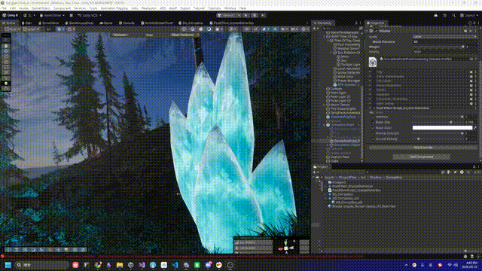Click the scene orientation gizmo

(x=286, y=247)
